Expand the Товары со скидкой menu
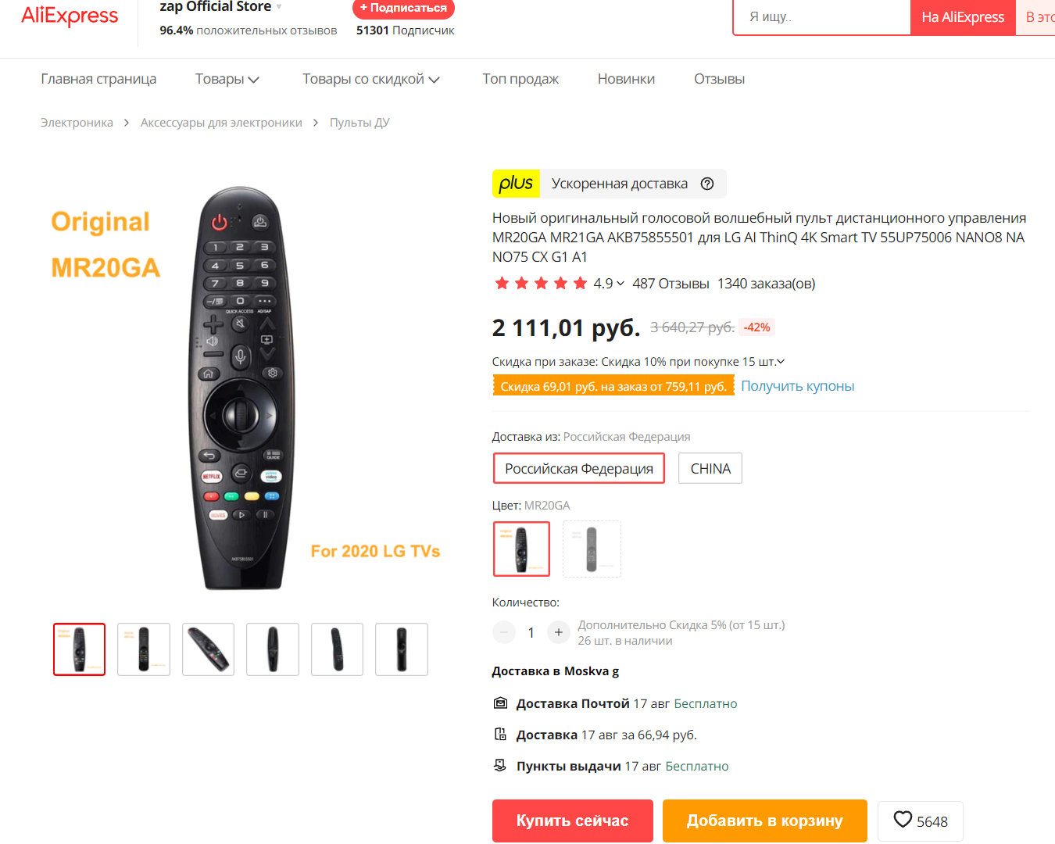Image resolution: width=1055 pixels, height=844 pixels. [371, 79]
